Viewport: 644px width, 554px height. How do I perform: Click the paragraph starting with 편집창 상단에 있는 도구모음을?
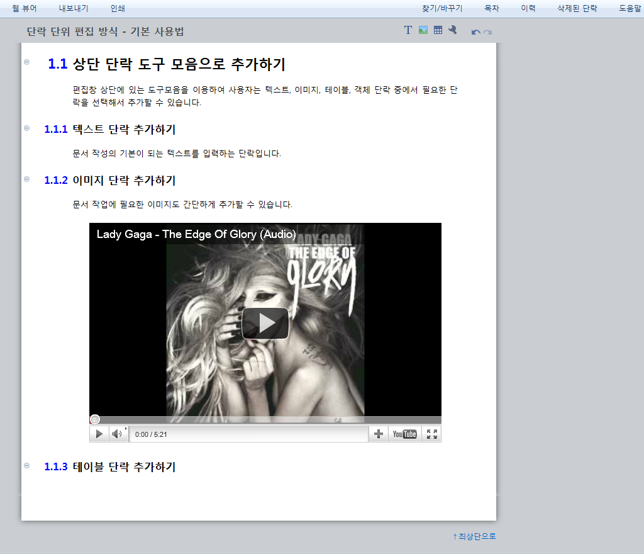[x=265, y=96]
